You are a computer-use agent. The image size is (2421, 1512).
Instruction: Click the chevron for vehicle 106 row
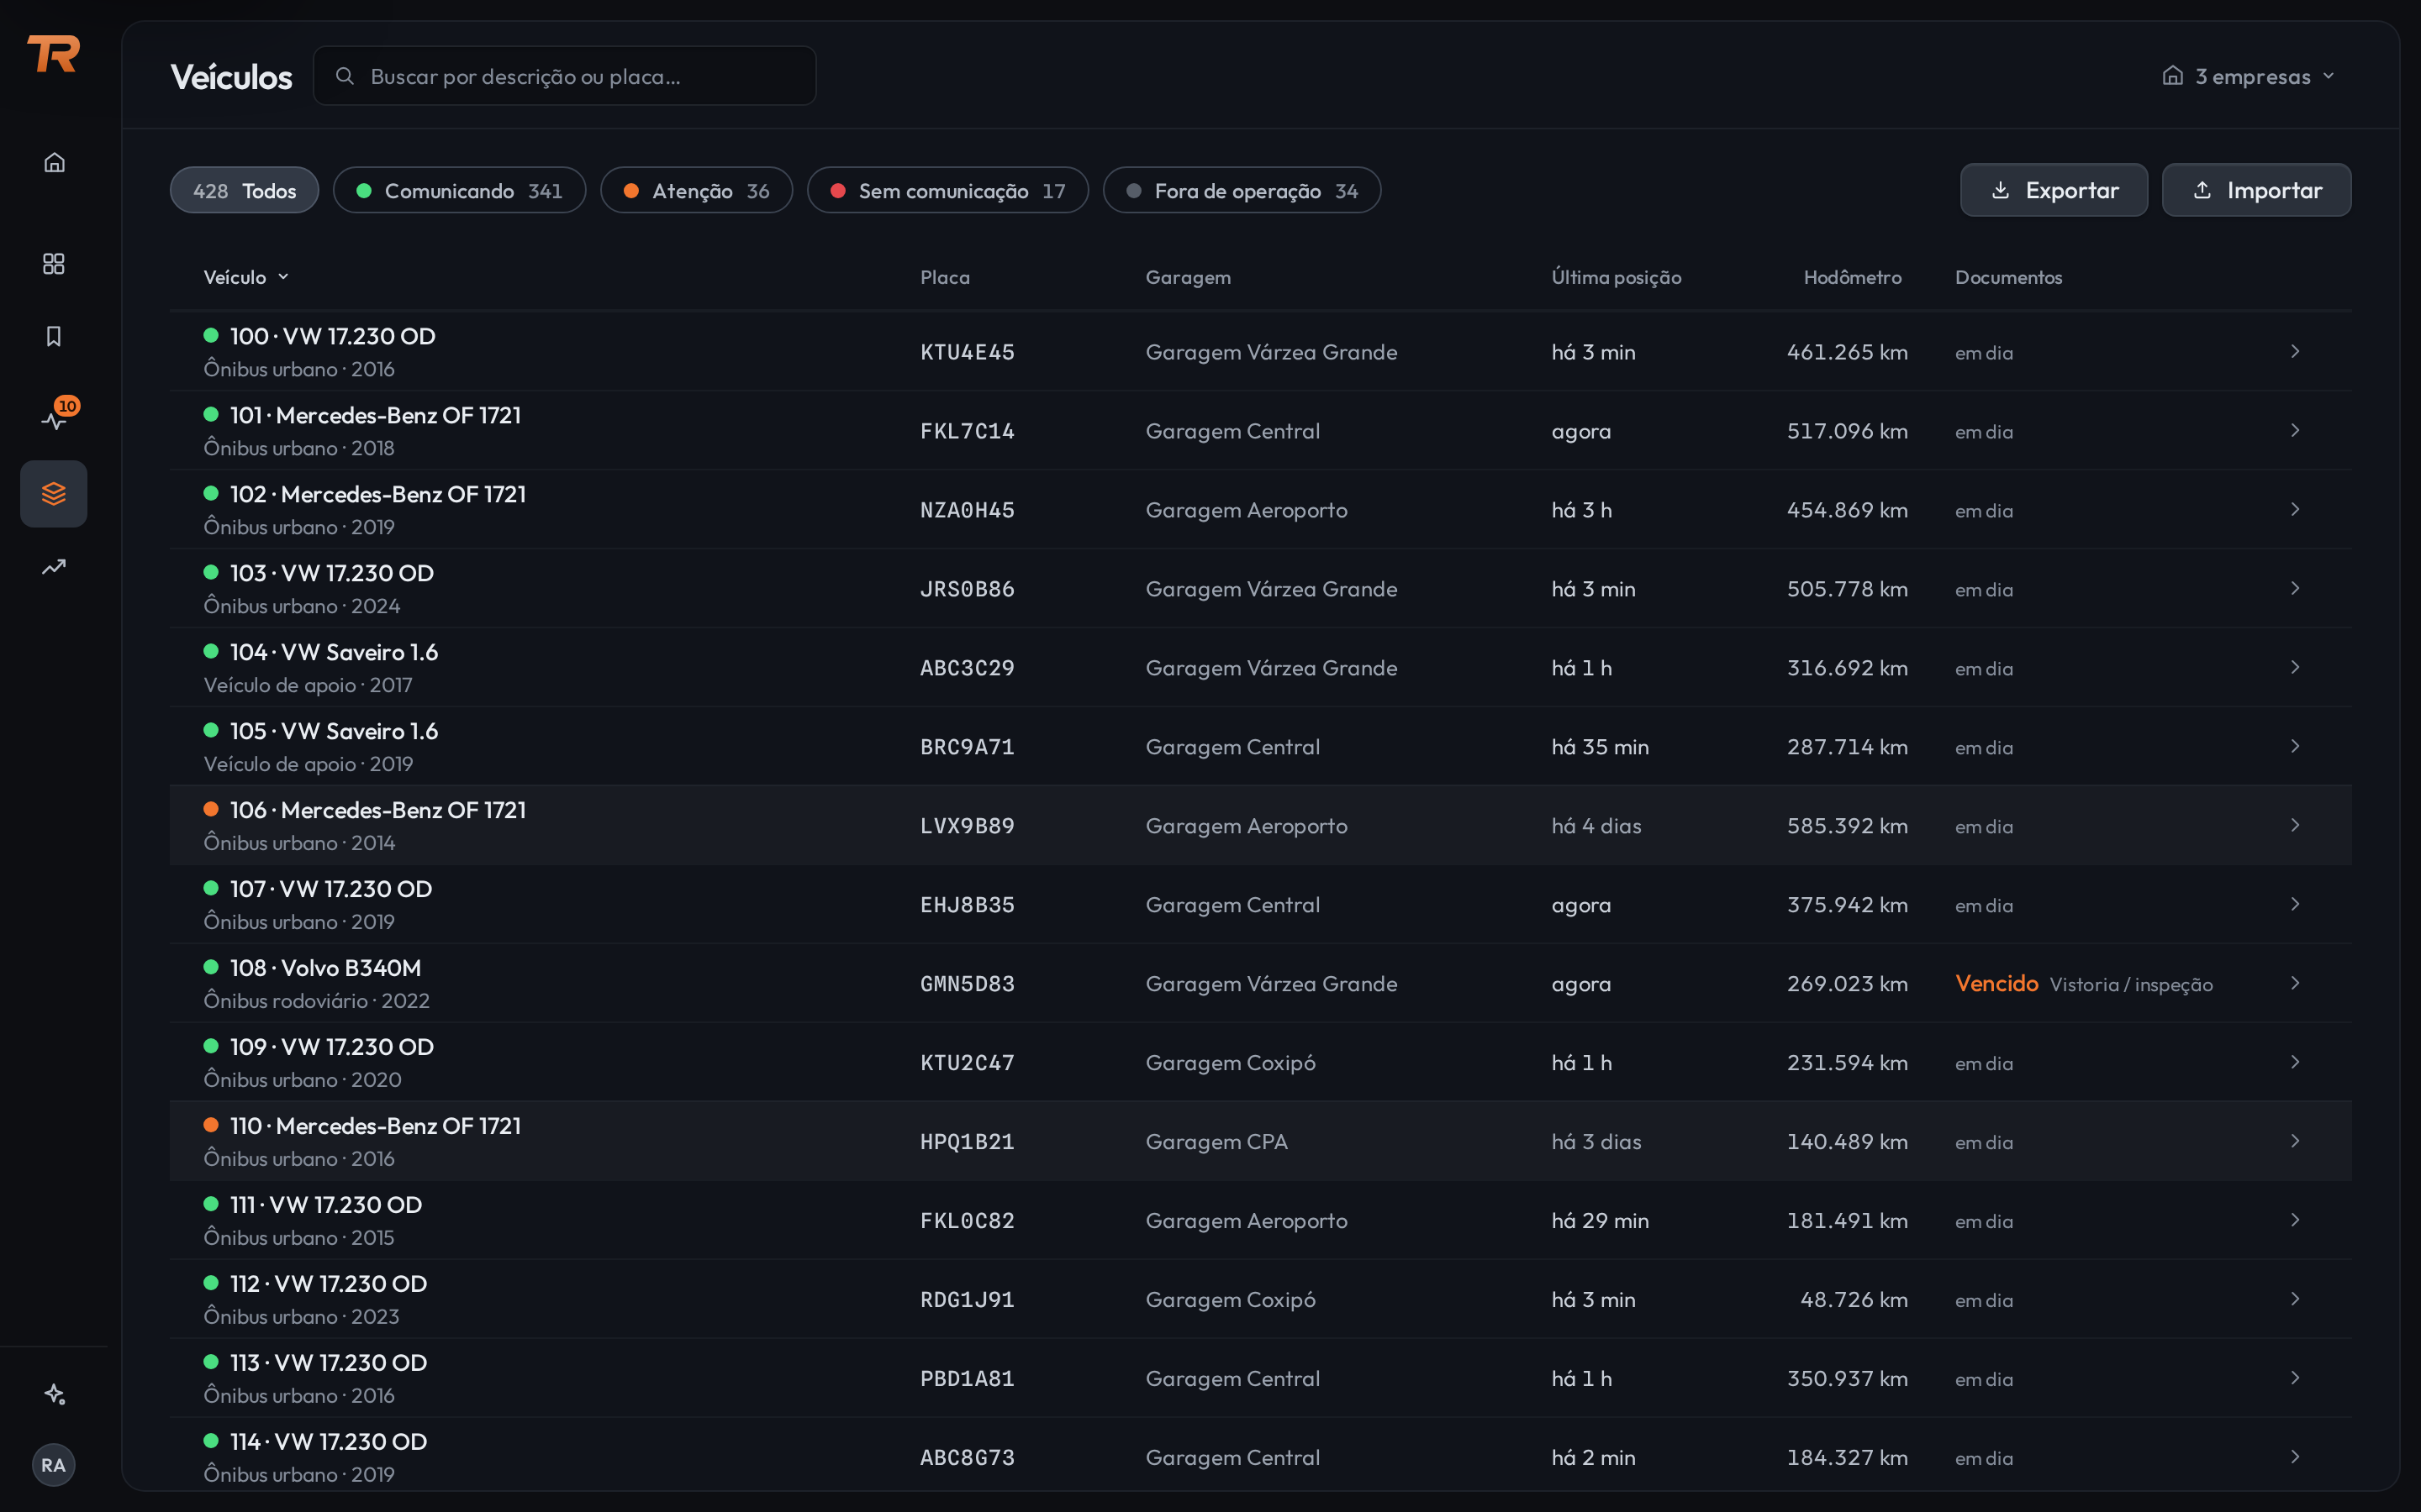coord(2295,825)
